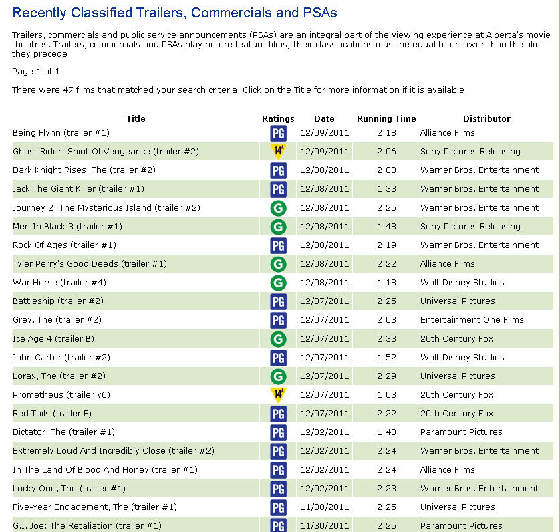Open Dark Knight Rises, The (trailer #2)
This screenshot has width=560, height=532.
point(84,170)
